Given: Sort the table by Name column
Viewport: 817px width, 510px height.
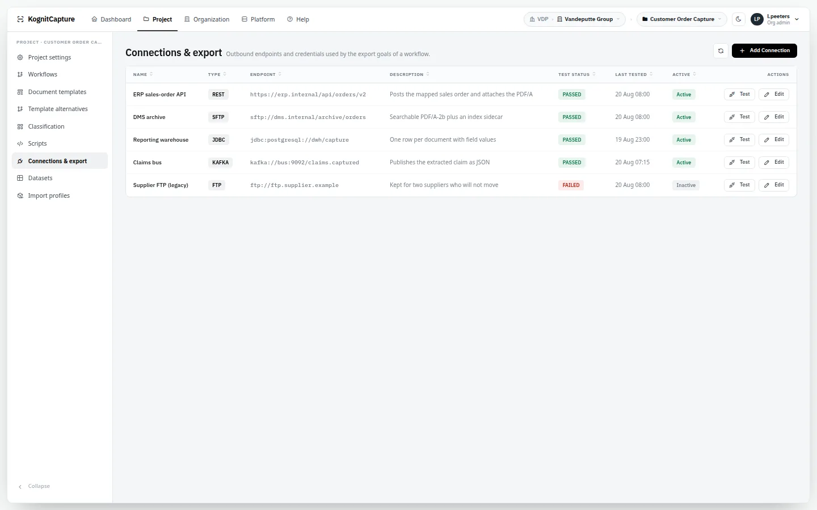Looking at the screenshot, I should point(143,74).
